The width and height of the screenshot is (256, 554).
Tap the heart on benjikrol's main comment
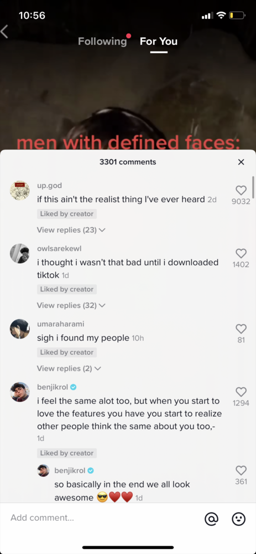[241, 392]
